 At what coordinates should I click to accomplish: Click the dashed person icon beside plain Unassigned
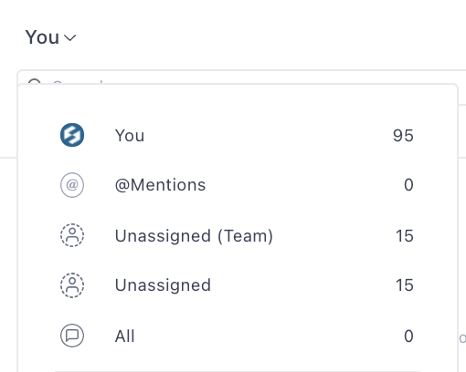[72, 285]
